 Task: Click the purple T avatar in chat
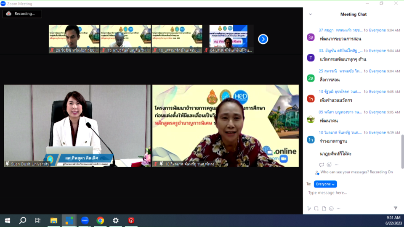(311, 58)
